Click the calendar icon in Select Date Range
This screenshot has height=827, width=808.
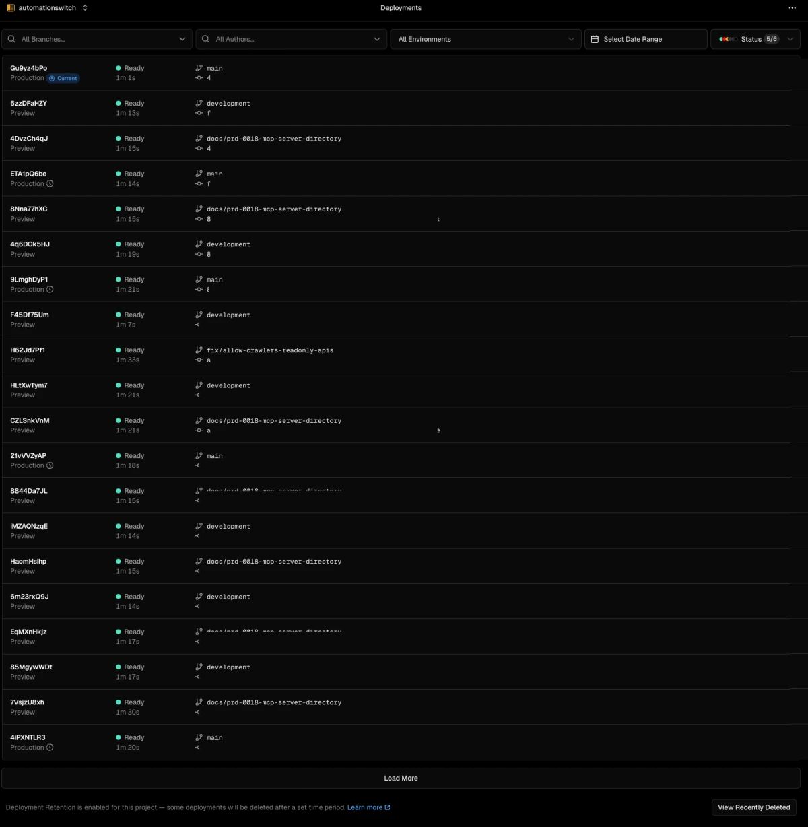(597, 39)
